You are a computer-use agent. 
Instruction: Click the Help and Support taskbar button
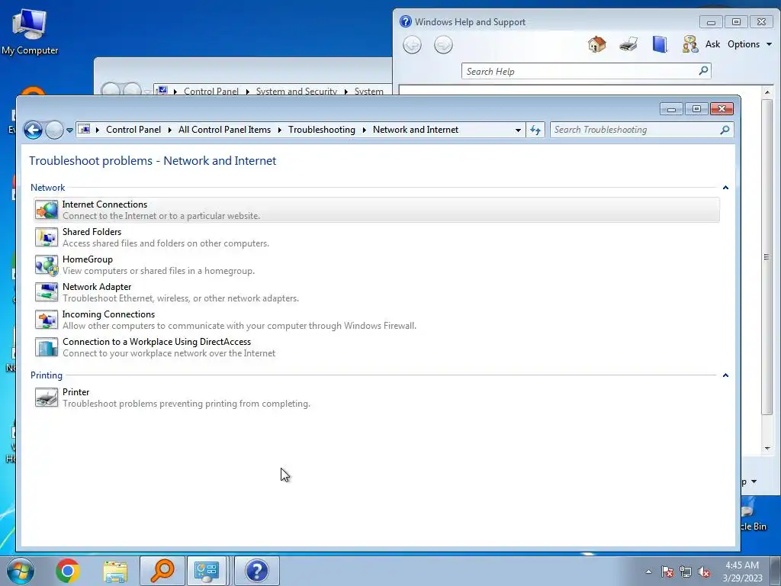(257, 571)
